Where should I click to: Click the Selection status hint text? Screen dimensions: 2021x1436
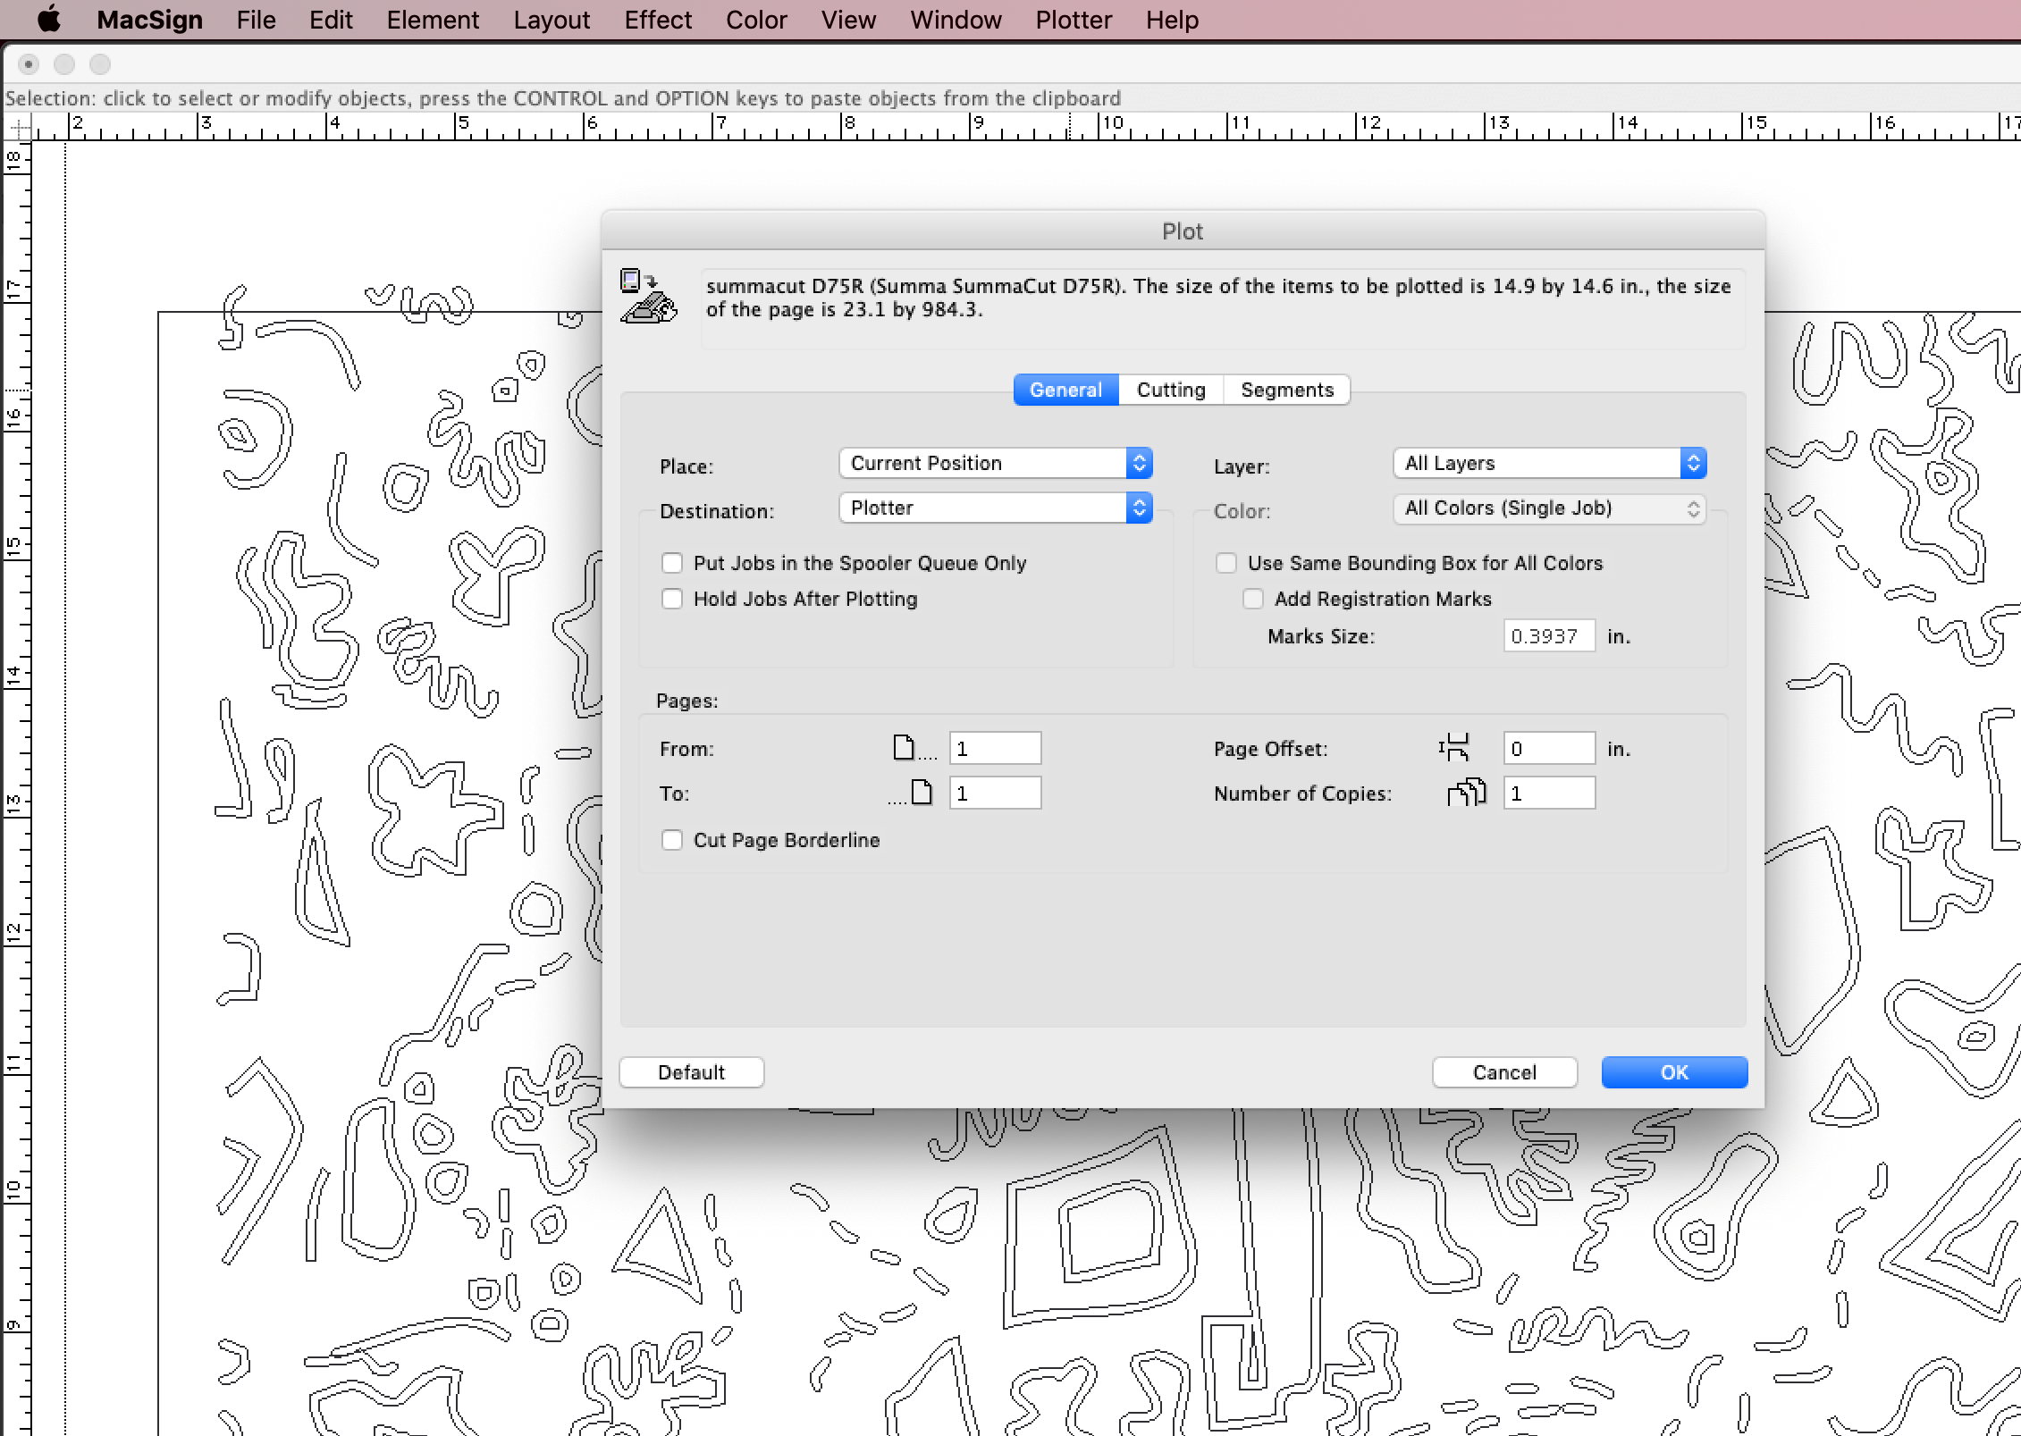tap(562, 98)
